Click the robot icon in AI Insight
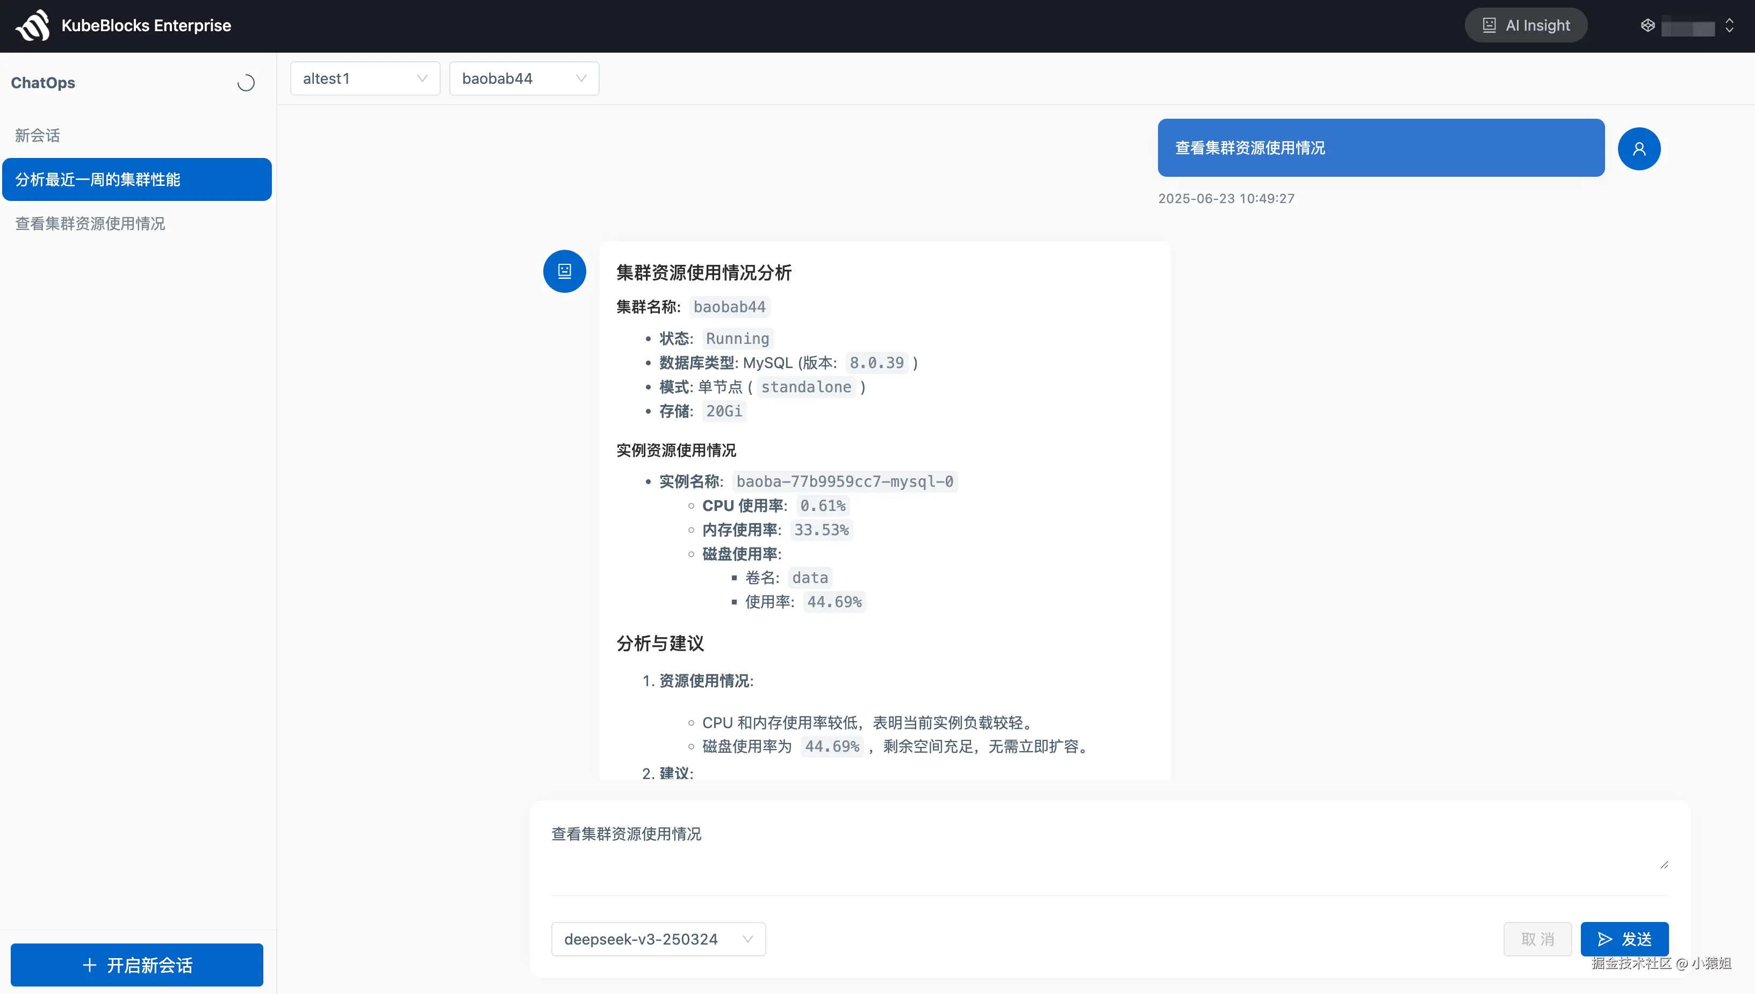The width and height of the screenshot is (1755, 994). (1489, 26)
